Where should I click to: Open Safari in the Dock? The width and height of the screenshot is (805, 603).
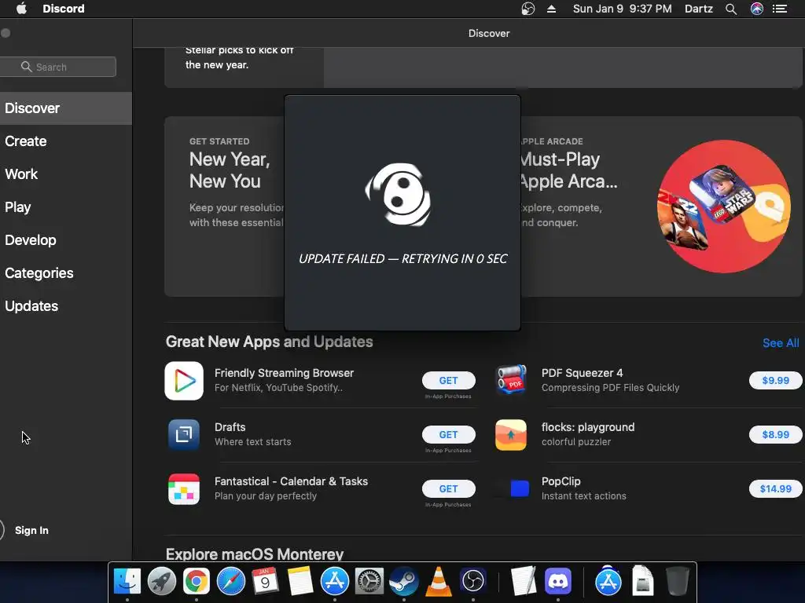(231, 581)
